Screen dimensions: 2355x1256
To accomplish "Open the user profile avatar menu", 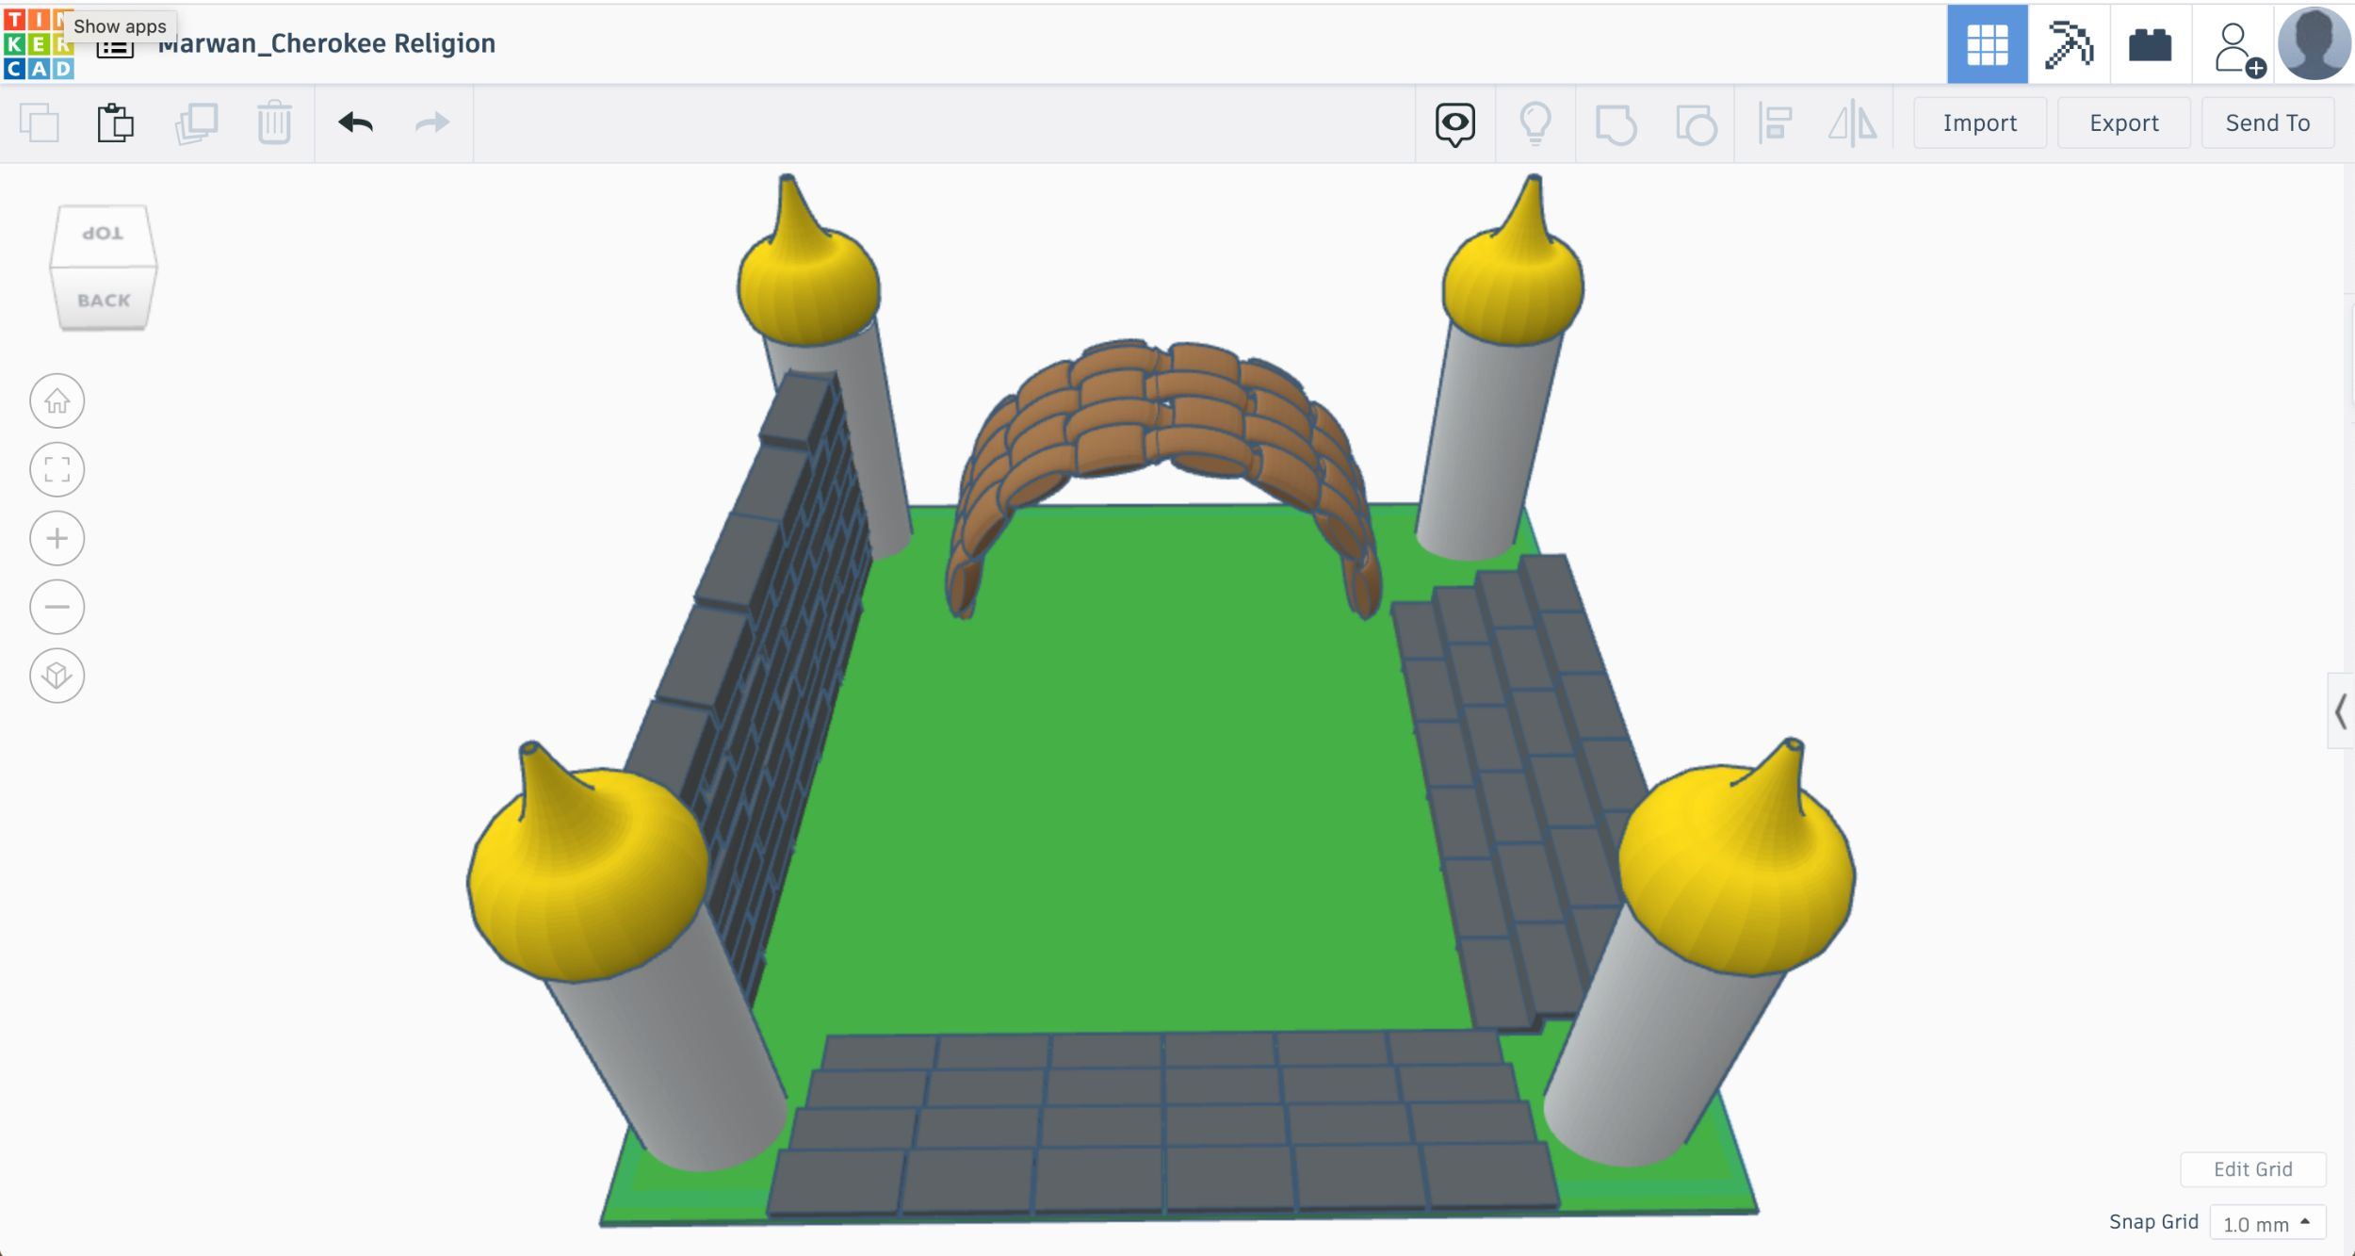I will coord(2314,44).
